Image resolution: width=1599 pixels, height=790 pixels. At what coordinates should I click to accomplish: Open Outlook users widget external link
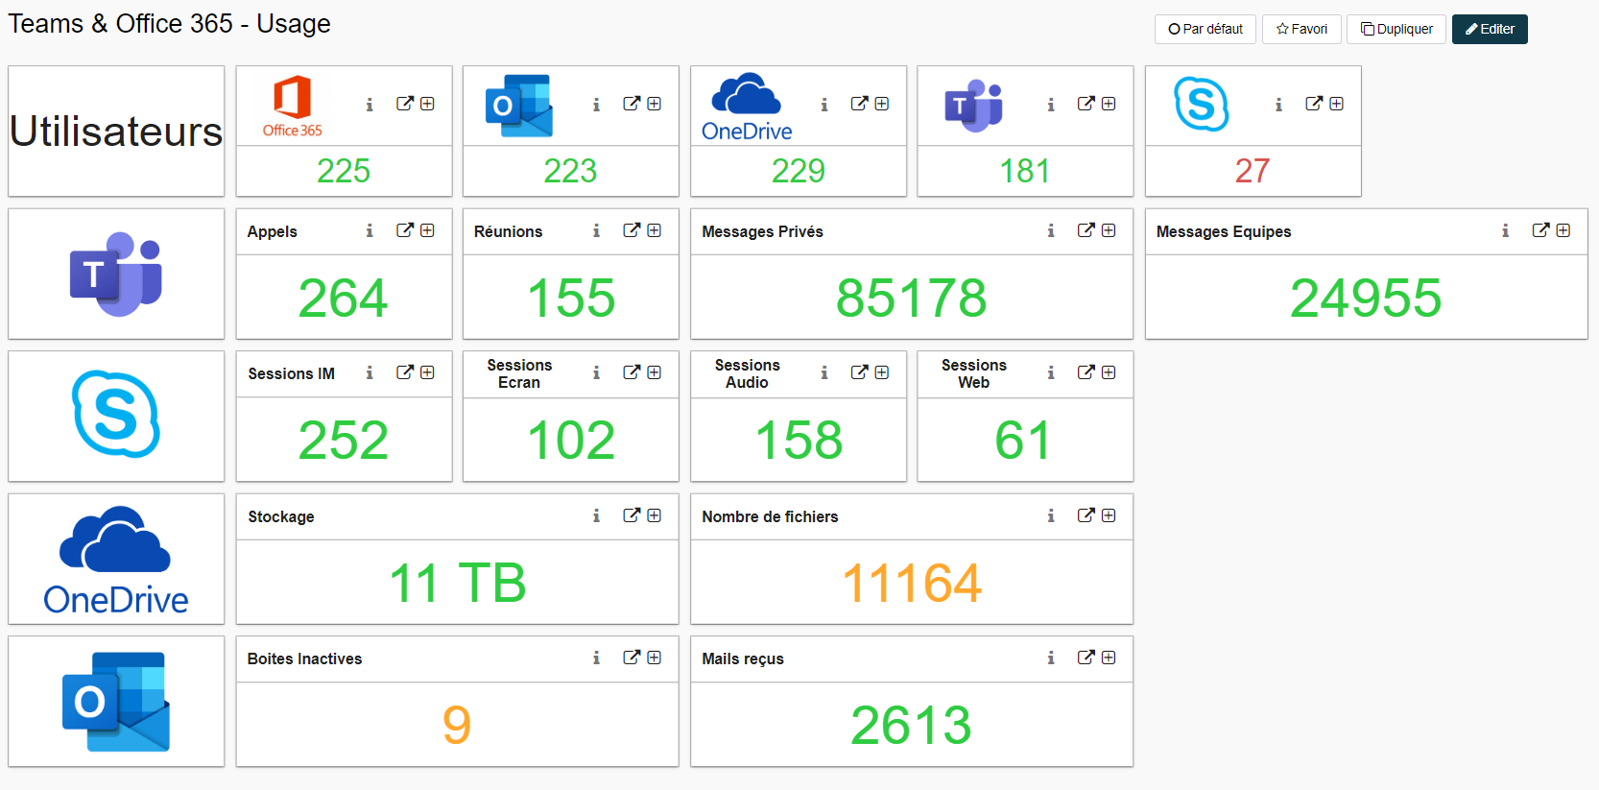(632, 104)
